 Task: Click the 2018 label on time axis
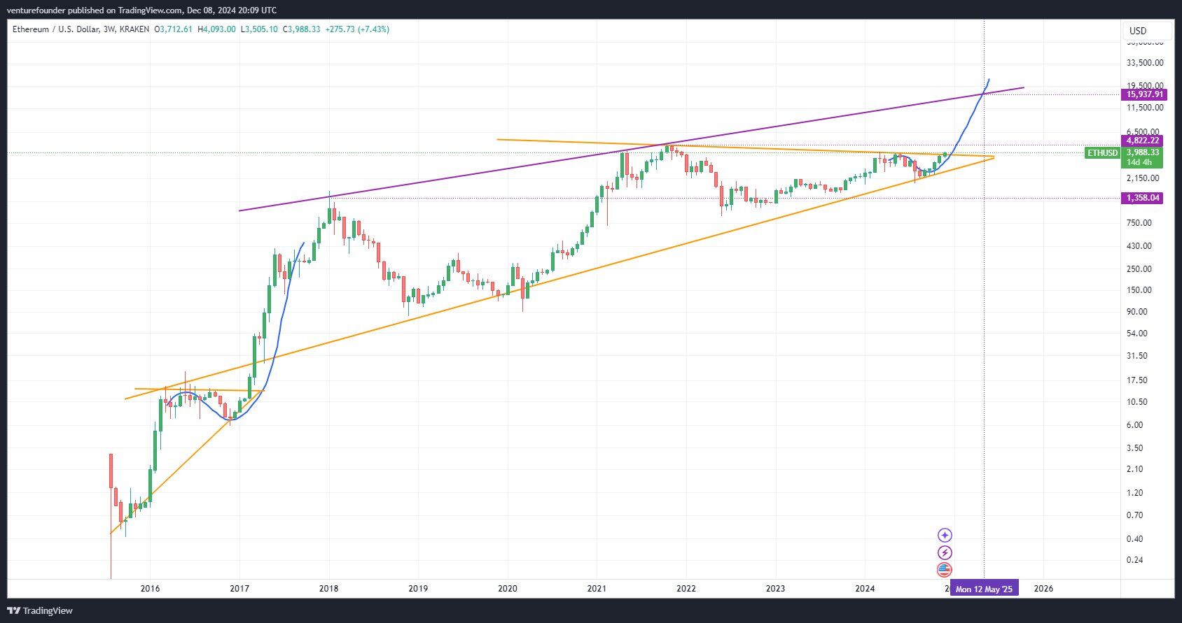(x=328, y=589)
